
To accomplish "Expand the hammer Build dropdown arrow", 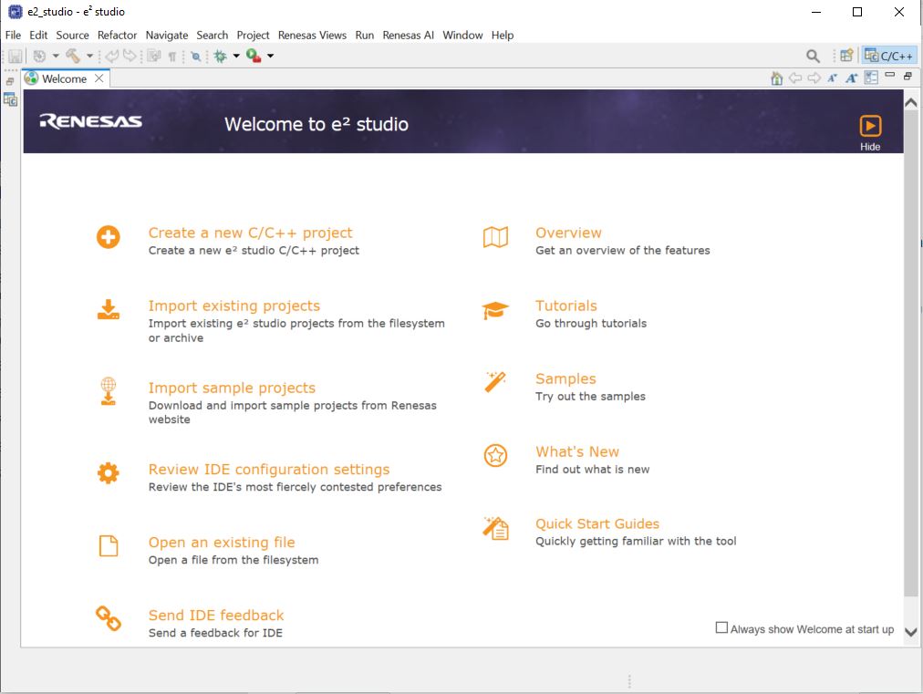I will click(90, 56).
